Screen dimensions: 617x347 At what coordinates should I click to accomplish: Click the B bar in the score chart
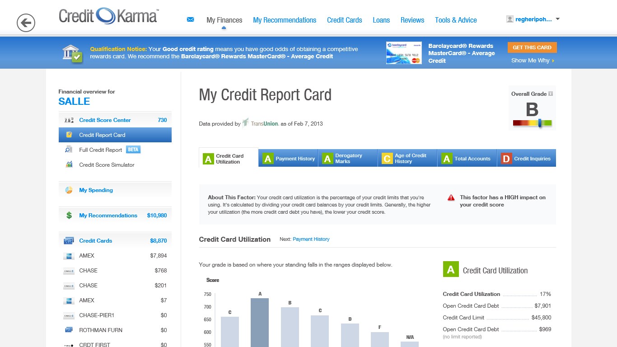tap(290, 327)
